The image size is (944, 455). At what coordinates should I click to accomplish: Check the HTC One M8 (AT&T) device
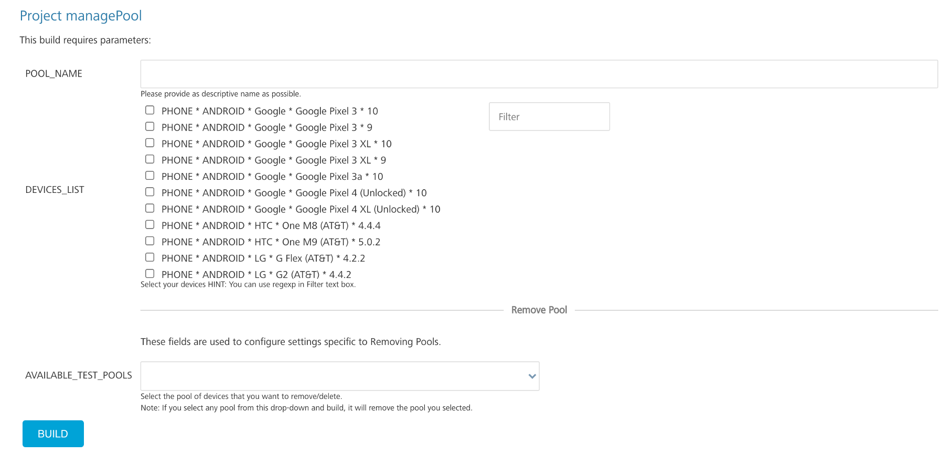coord(149,224)
